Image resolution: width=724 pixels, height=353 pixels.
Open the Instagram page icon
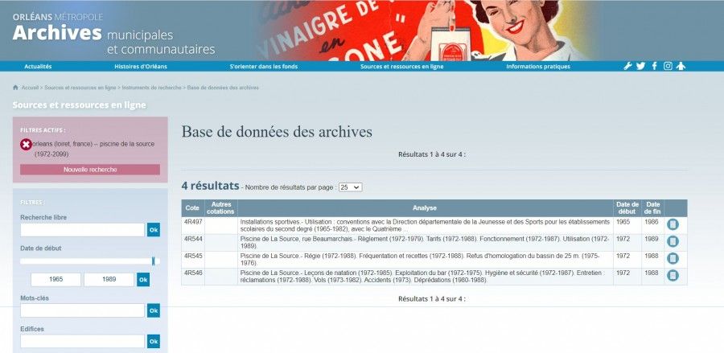point(668,66)
